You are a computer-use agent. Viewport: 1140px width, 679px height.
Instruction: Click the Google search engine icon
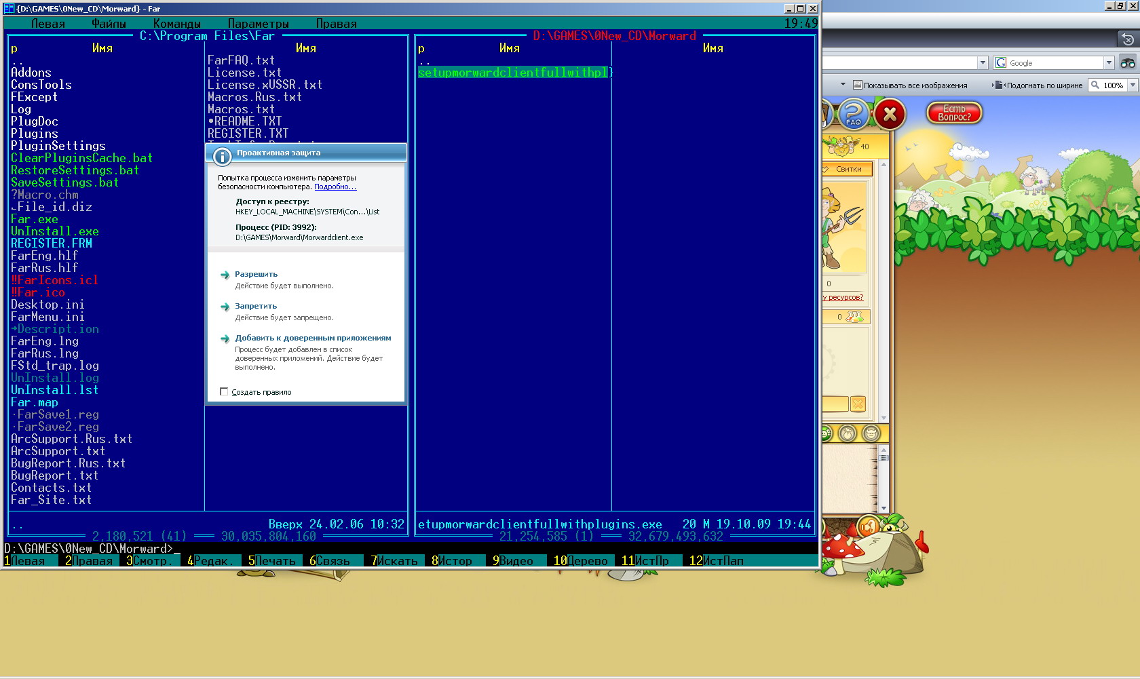[1001, 62]
